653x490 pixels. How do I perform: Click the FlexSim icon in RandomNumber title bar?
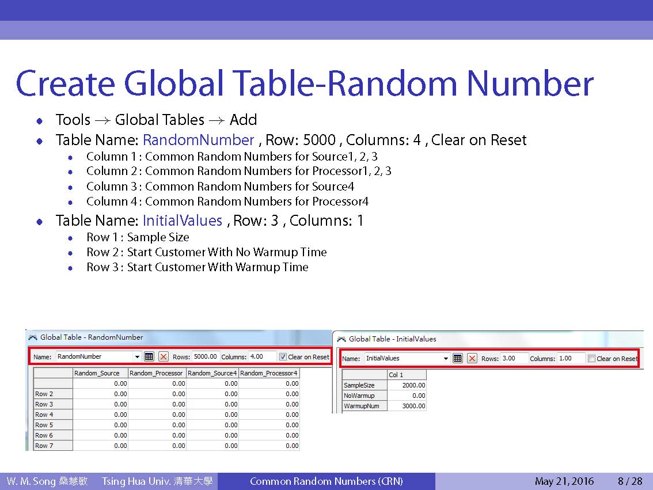(x=33, y=337)
